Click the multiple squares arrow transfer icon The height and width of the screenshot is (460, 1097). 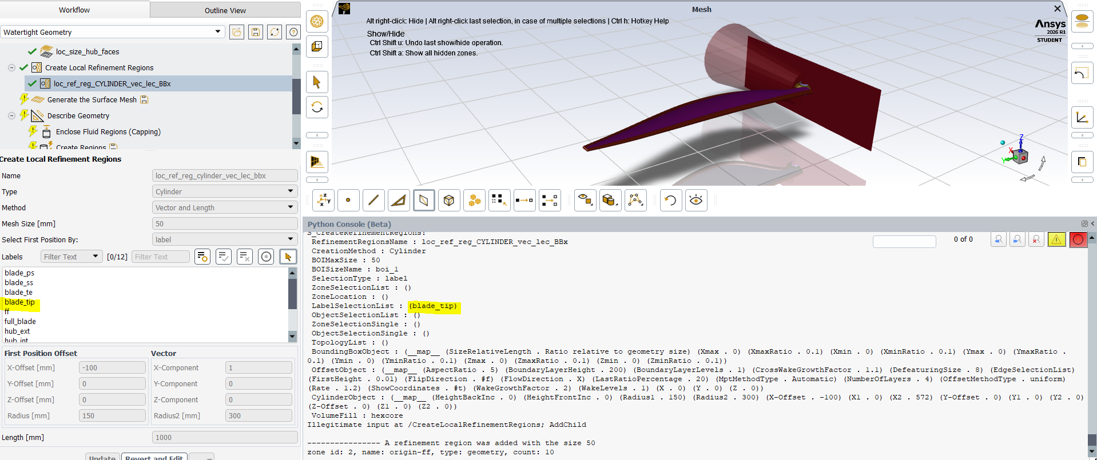coord(550,201)
